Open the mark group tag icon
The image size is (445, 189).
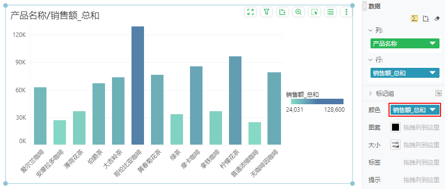[x=438, y=93]
